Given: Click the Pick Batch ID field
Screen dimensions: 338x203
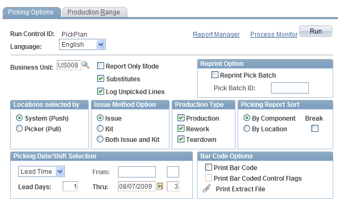Looking at the screenshot, I should click(290, 88).
